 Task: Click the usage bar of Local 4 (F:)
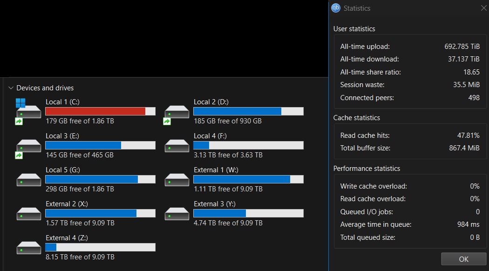click(248, 145)
